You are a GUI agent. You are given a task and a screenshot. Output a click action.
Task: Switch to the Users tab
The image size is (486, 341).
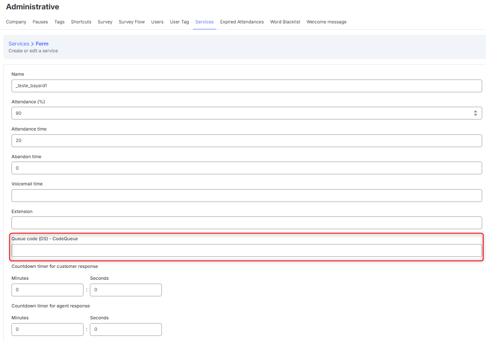[x=158, y=22]
